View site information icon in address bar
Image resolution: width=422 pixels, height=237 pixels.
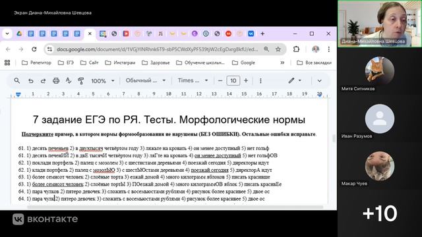[x=50, y=49]
